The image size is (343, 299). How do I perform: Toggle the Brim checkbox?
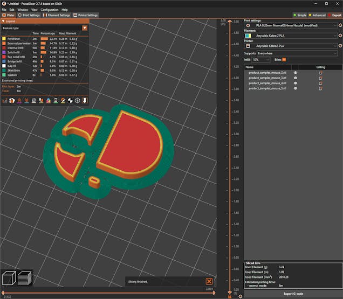point(284,60)
